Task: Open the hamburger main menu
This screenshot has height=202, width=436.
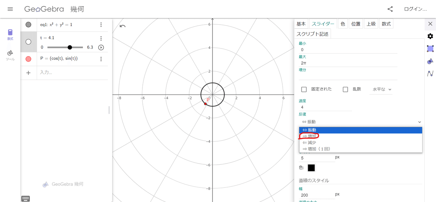Action: tap(10, 9)
